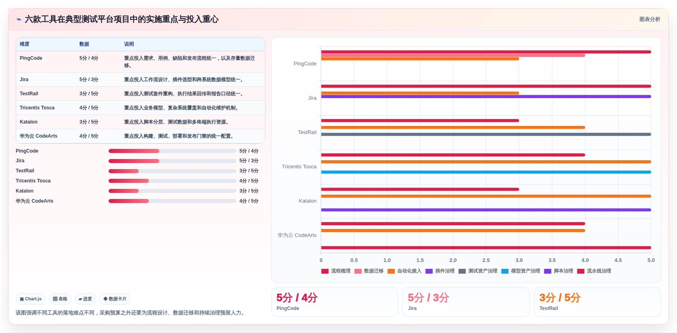Click the Tricentis Tosca description about 业务模型

pos(182,108)
